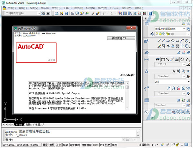Expand the ISO-25 dimension style dropdown

[170, 64]
